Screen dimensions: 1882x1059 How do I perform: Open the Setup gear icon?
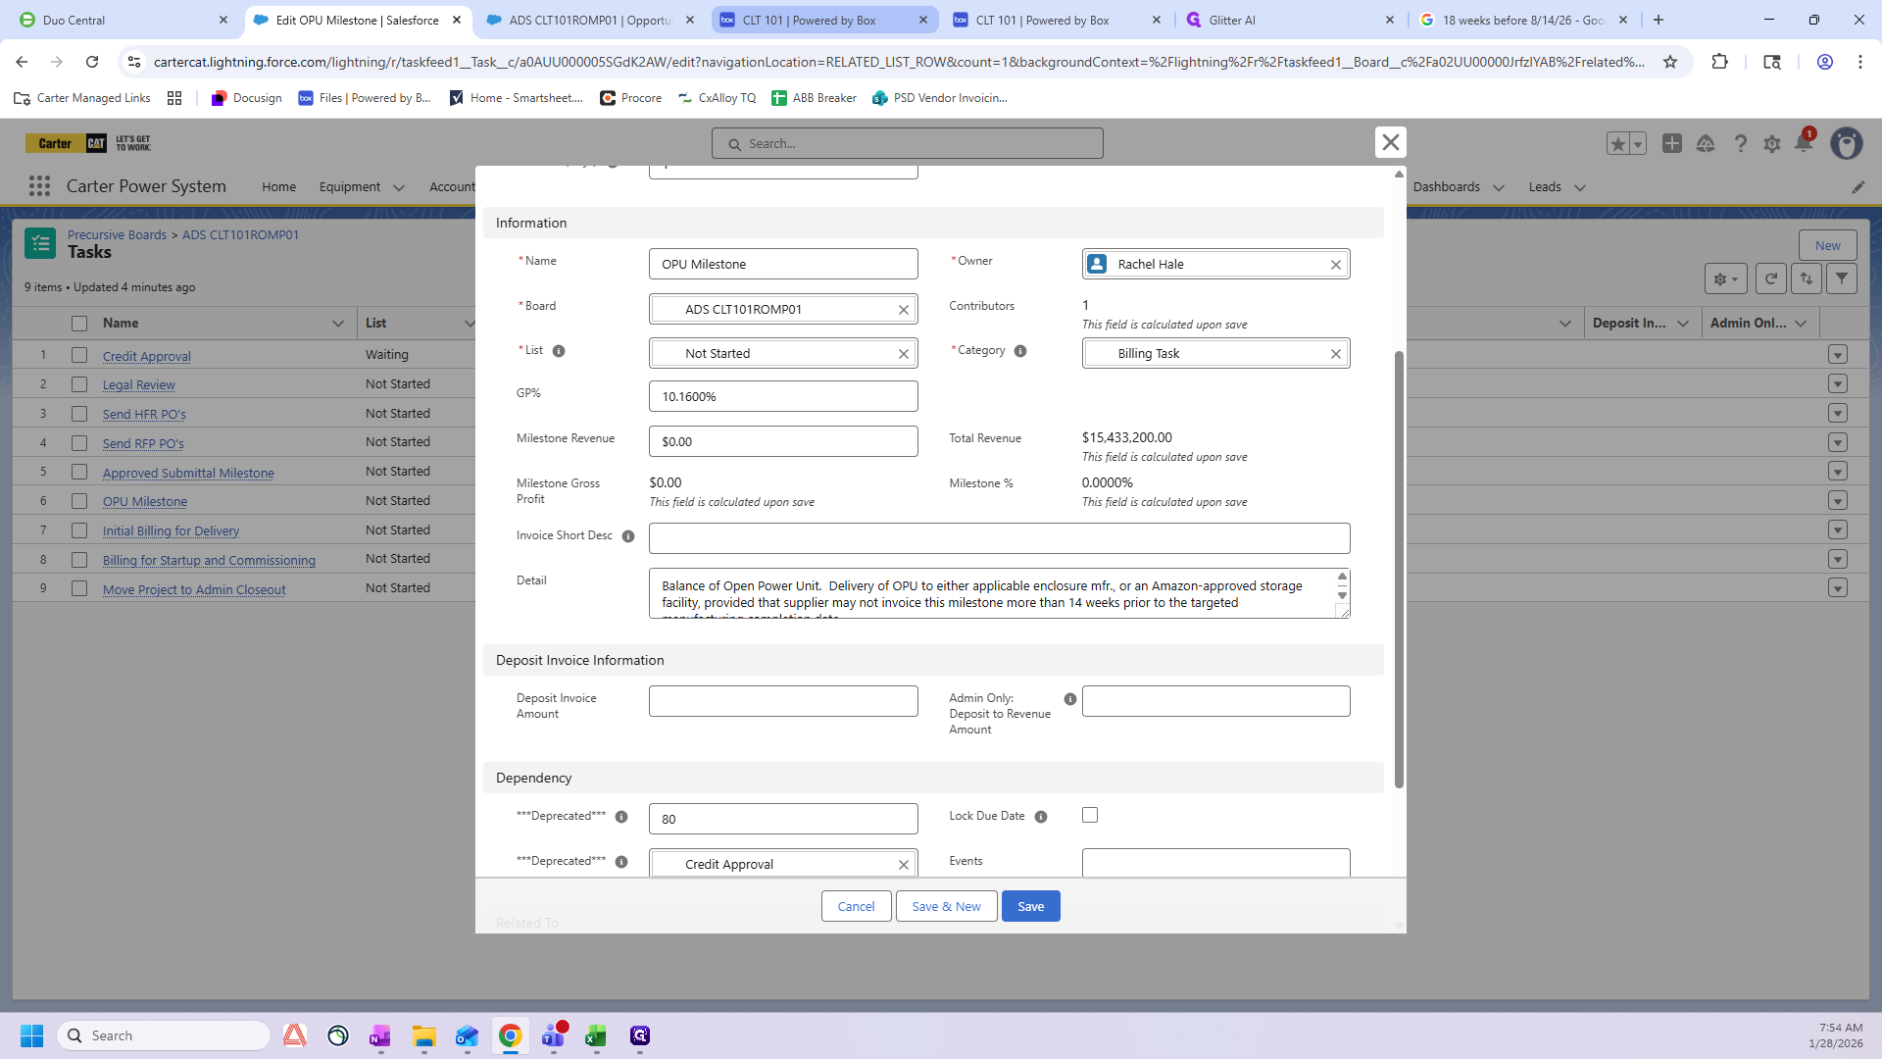pos(1771,144)
